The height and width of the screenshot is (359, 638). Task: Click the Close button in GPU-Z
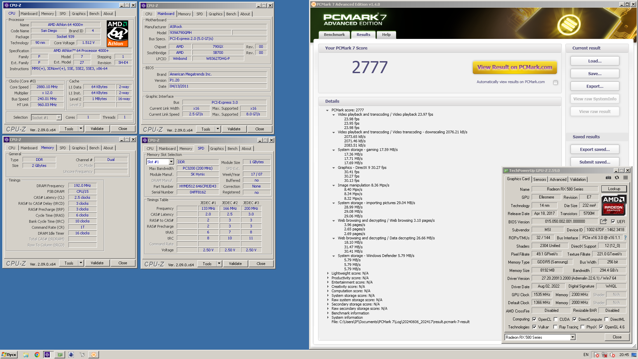click(x=617, y=337)
